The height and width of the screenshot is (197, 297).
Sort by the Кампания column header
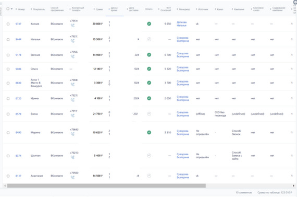pos(239,9)
